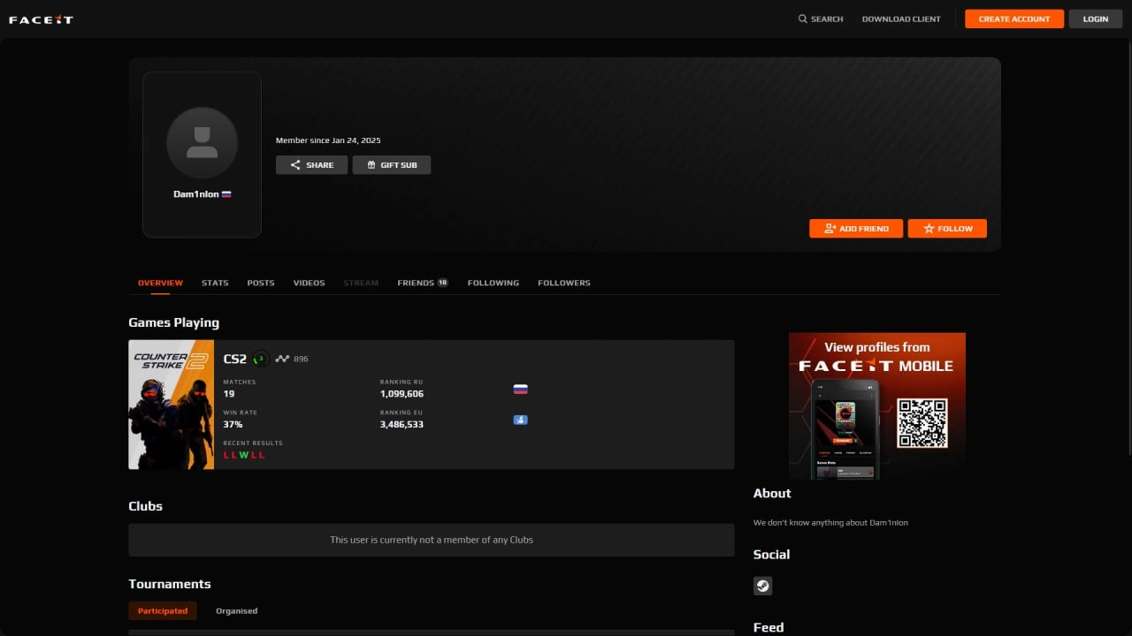
Task: Click the Download Client link
Action: (901, 19)
